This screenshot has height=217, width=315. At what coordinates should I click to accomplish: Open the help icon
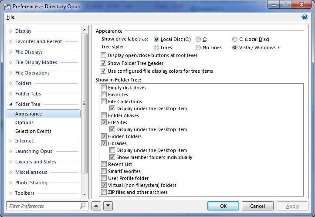305,17
